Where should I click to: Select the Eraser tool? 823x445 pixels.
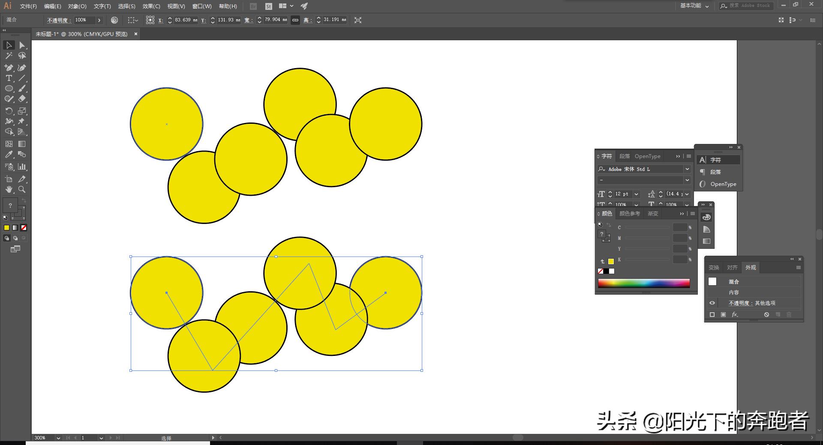[x=22, y=99]
